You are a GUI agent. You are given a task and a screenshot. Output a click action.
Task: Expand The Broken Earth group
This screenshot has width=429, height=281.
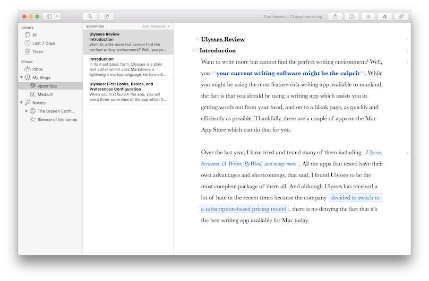pyautogui.click(x=27, y=111)
